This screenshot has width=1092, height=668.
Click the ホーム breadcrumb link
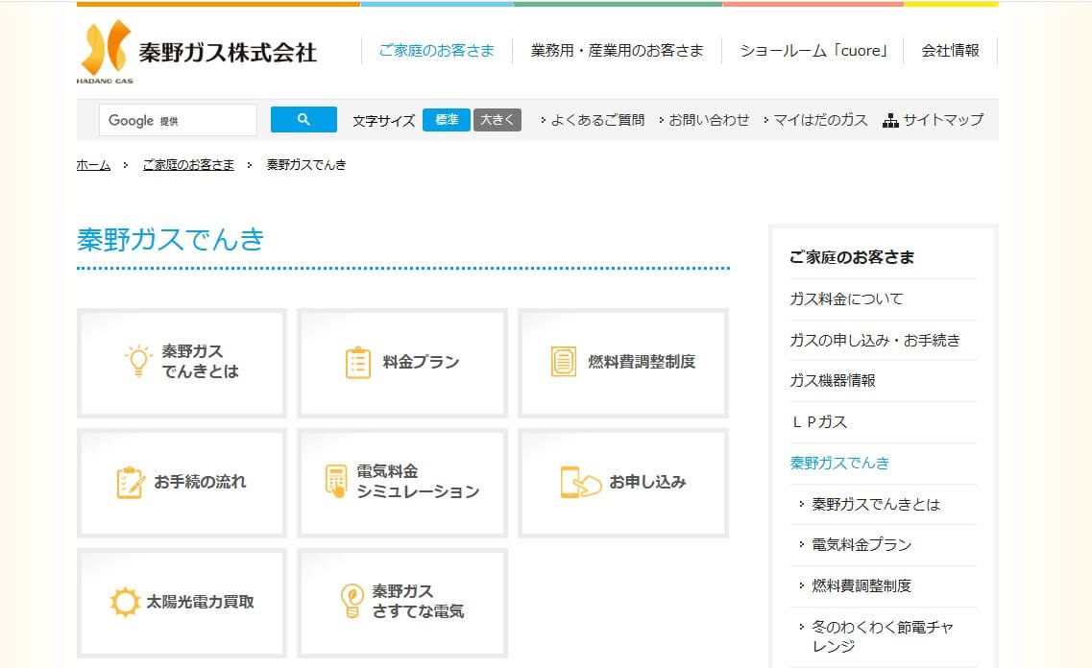[x=93, y=165]
